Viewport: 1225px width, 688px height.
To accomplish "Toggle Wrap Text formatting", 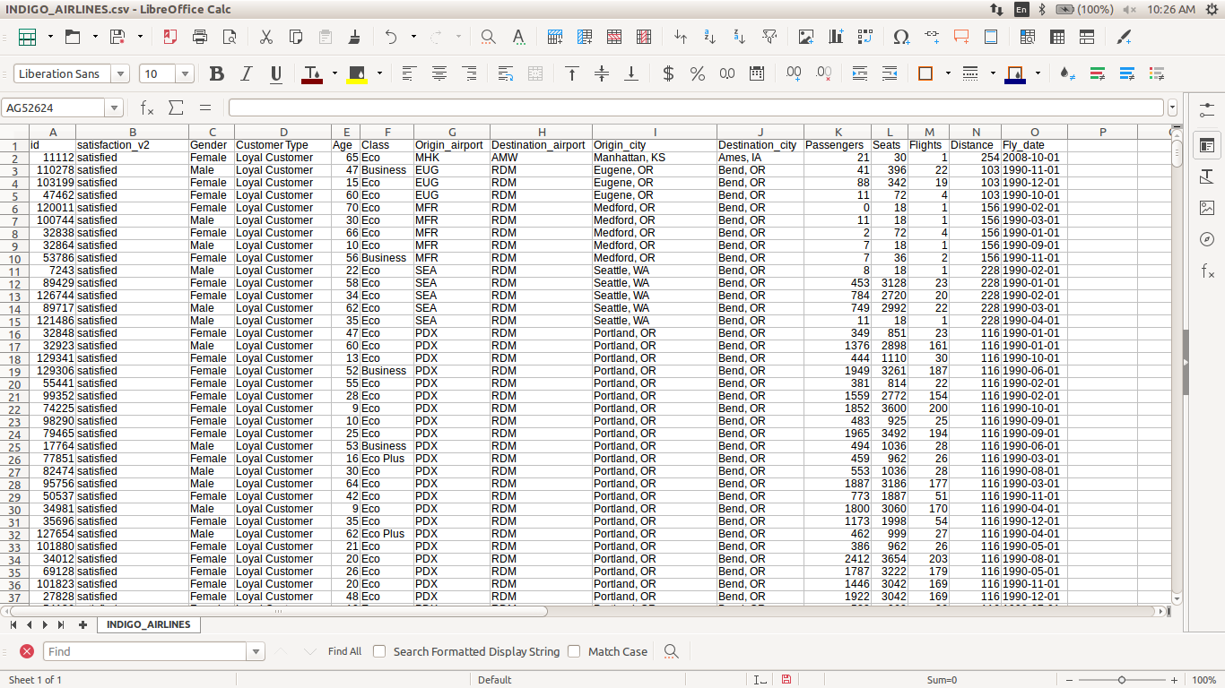I will click(506, 73).
